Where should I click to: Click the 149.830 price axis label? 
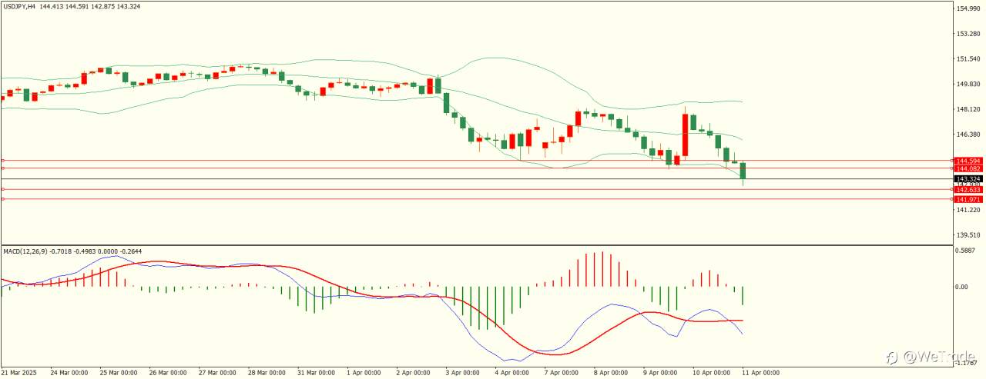tap(968, 85)
